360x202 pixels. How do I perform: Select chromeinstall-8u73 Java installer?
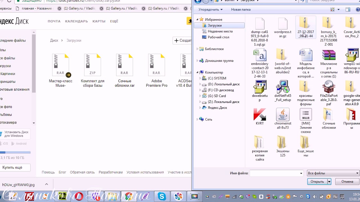pyautogui.click(x=283, y=119)
